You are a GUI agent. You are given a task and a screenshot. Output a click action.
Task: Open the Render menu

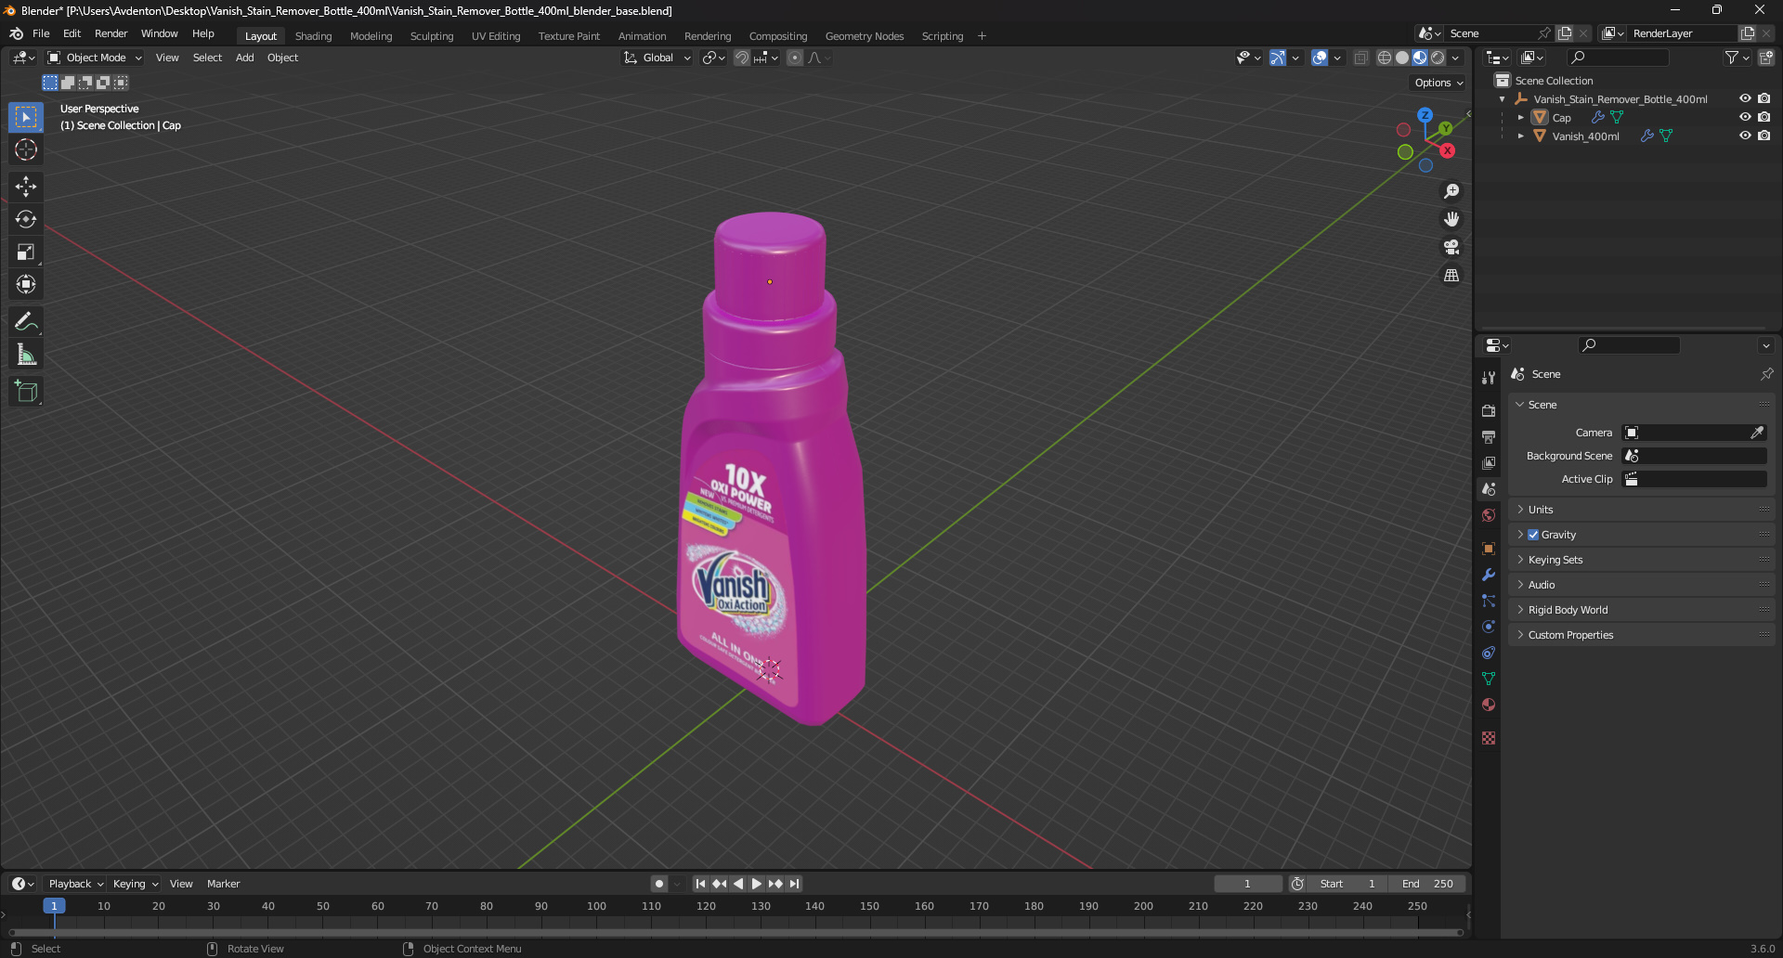point(111,33)
